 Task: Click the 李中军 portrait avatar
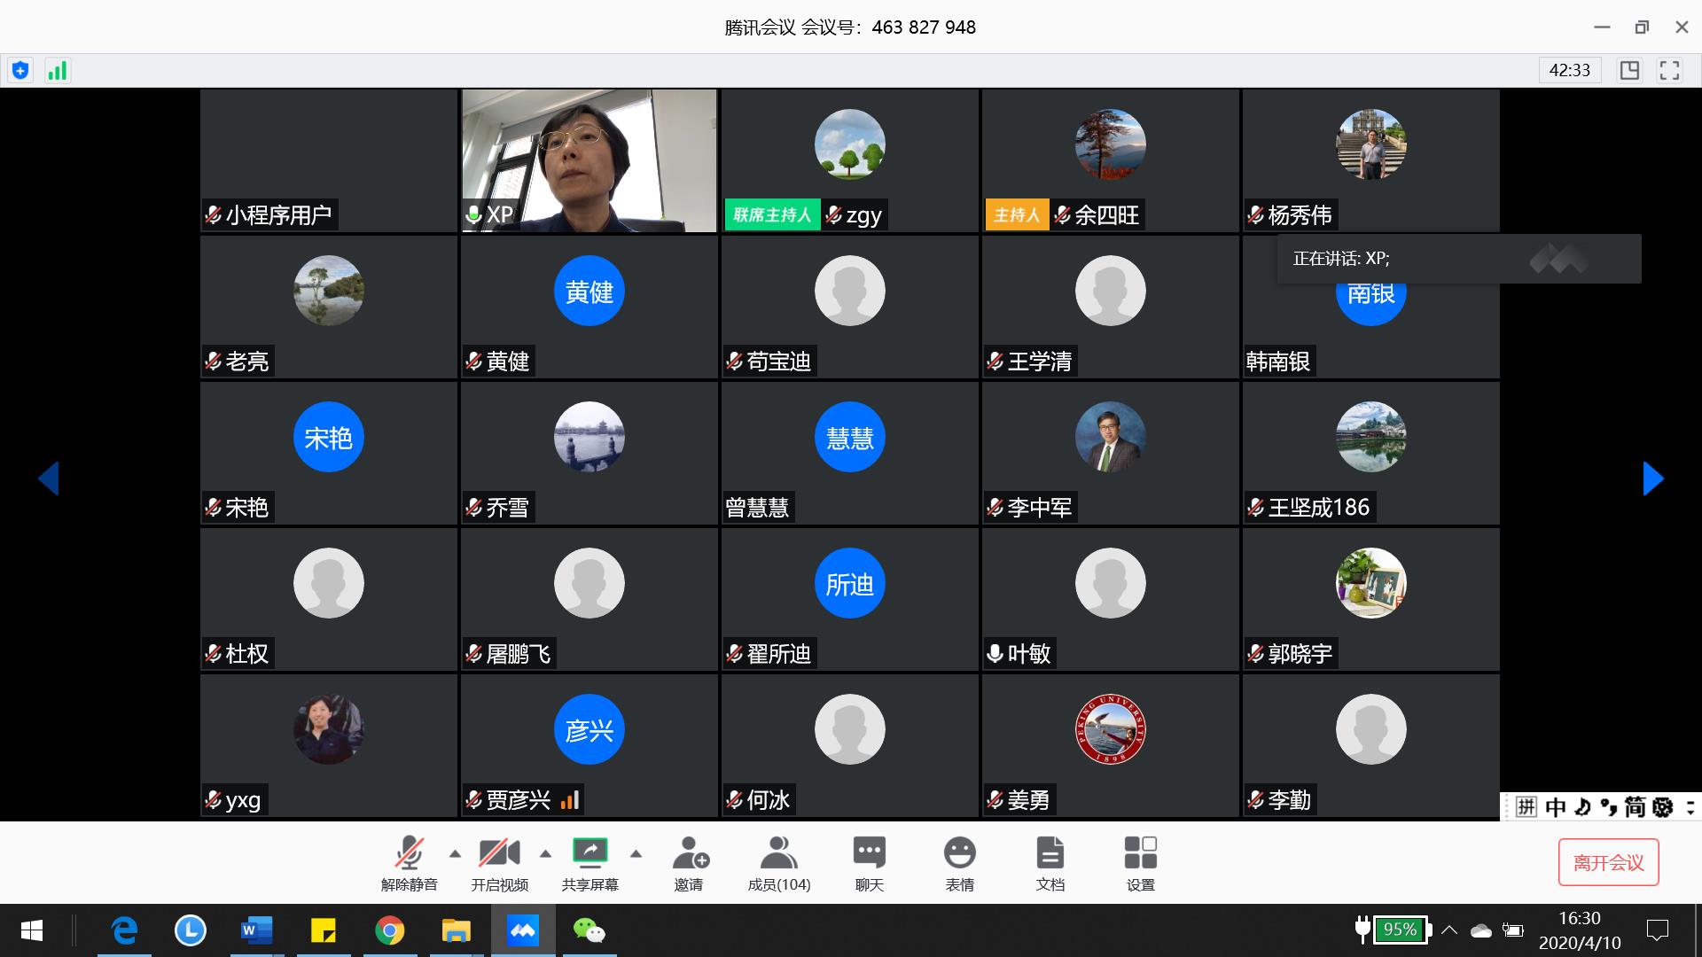tap(1110, 437)
